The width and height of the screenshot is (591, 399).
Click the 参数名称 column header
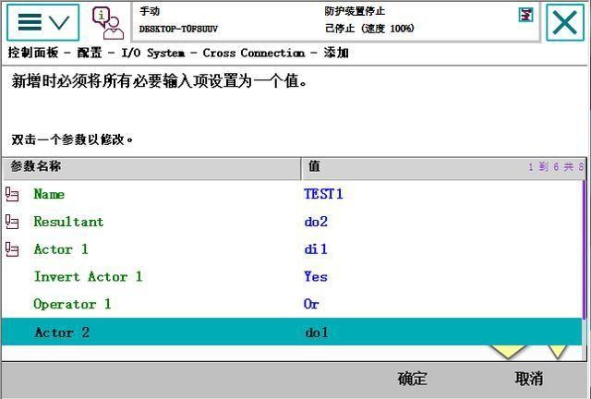tap(151, 169)
